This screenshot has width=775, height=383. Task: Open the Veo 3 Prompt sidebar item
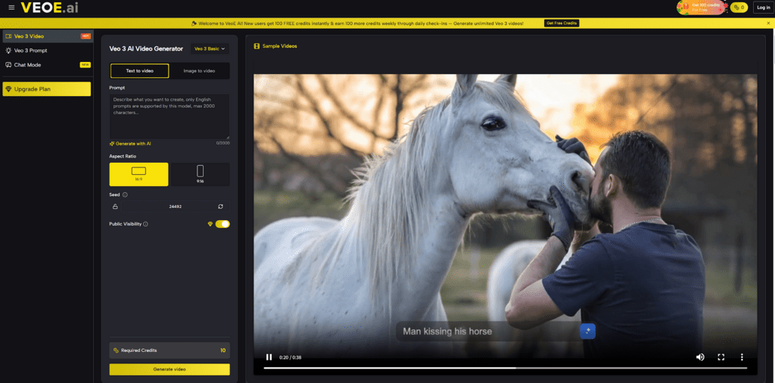pos(30,51)
